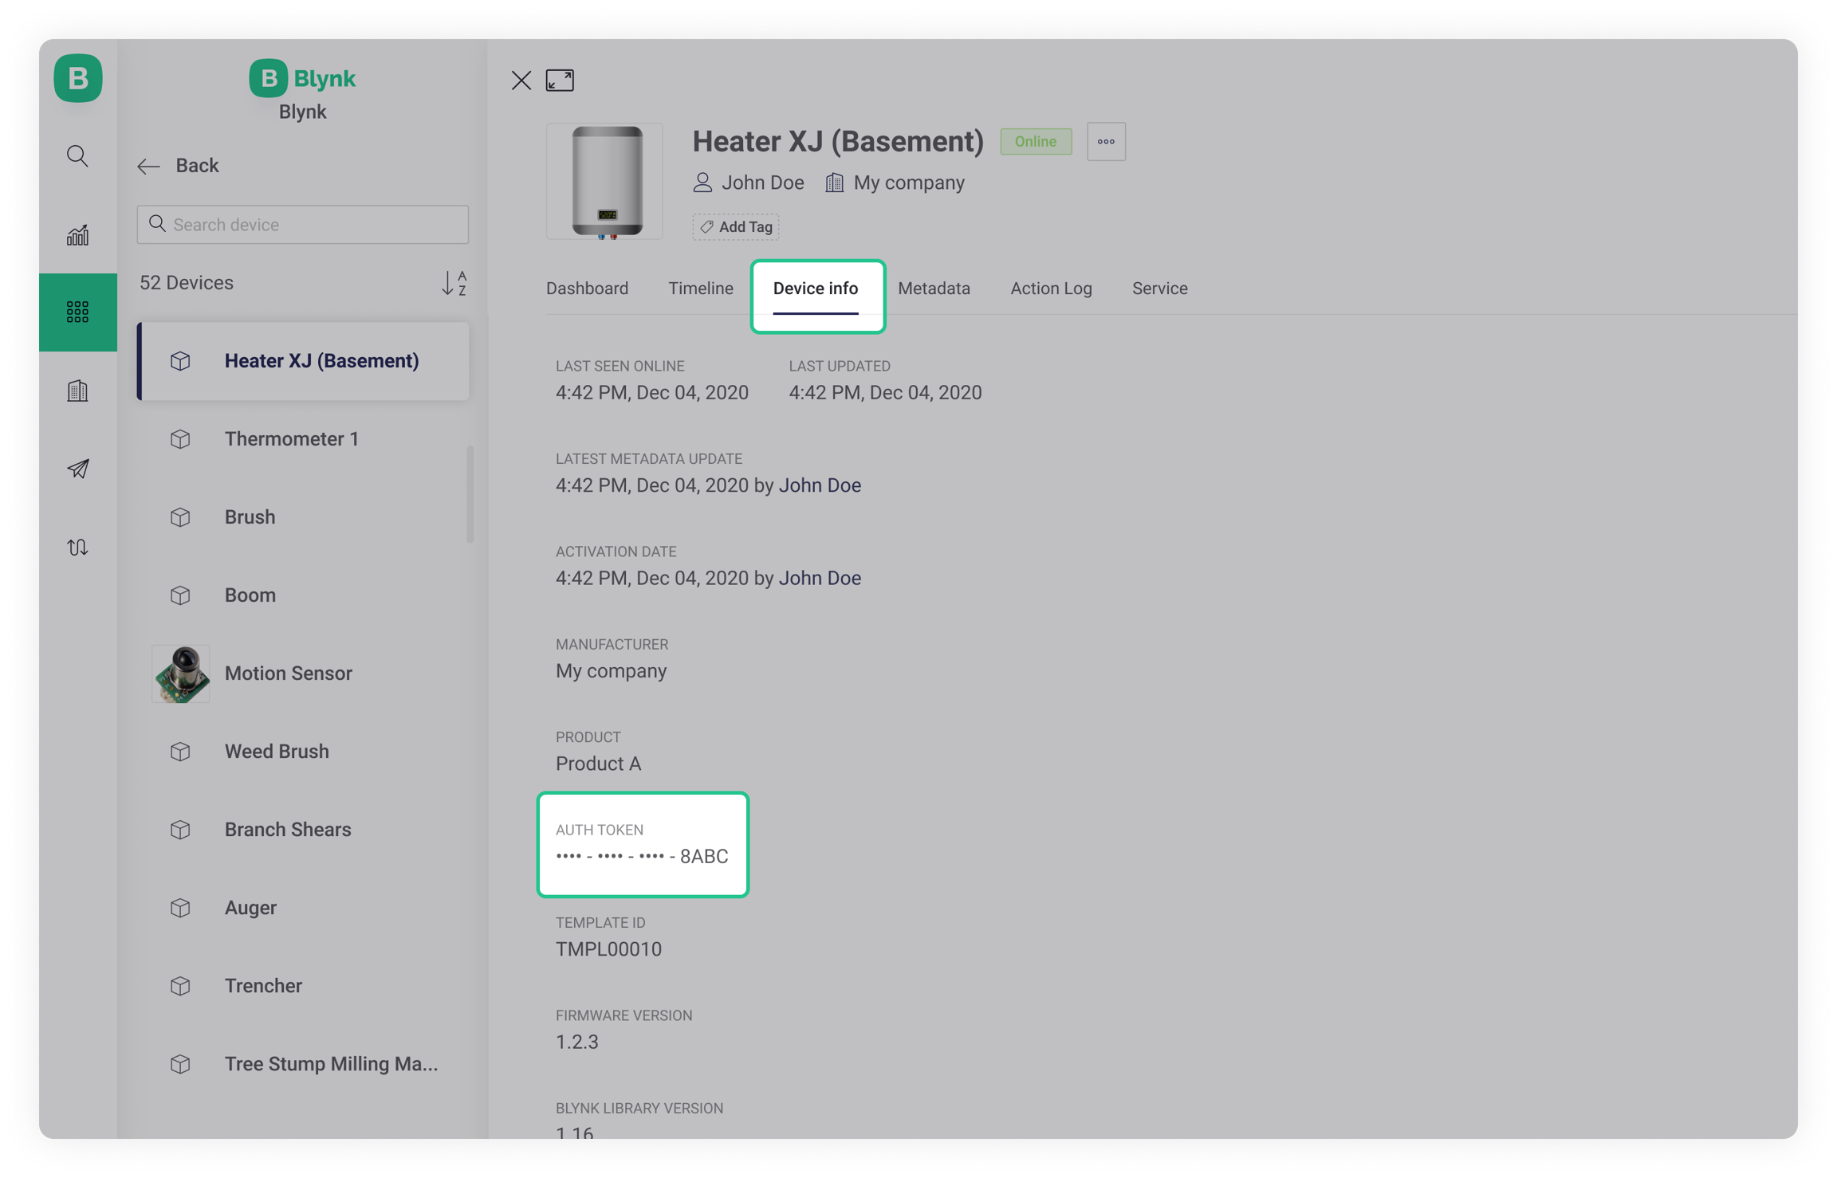Image resolution: width=1837 pixels, height=1178 pixels.
Task: Click the Add Tag button
Action: [735, 227]
